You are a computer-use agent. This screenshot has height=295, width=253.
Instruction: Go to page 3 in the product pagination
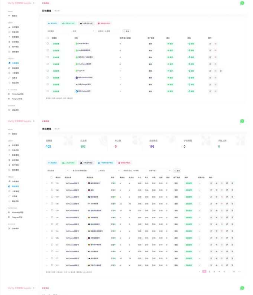214,272
